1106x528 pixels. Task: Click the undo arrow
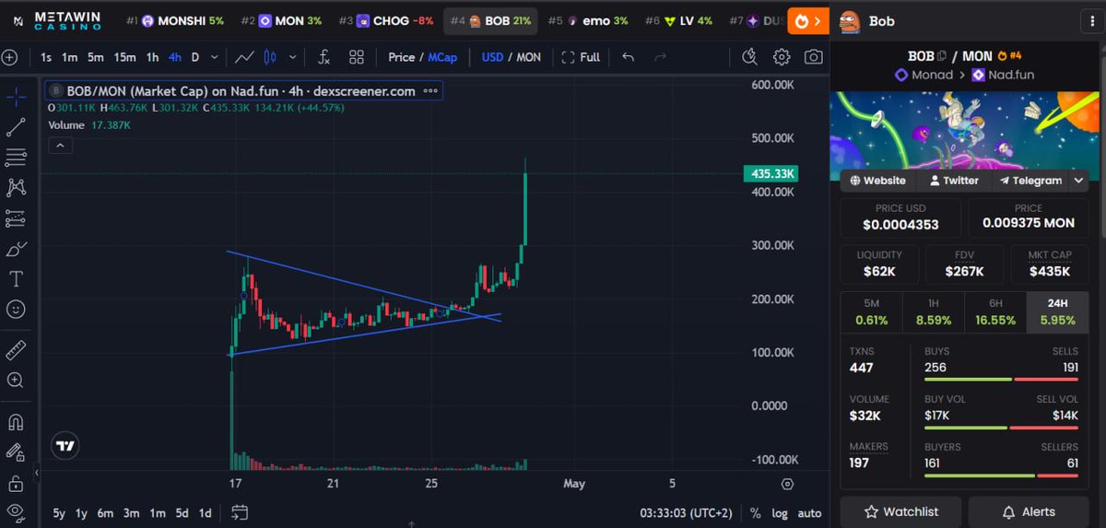coord(629,57)
